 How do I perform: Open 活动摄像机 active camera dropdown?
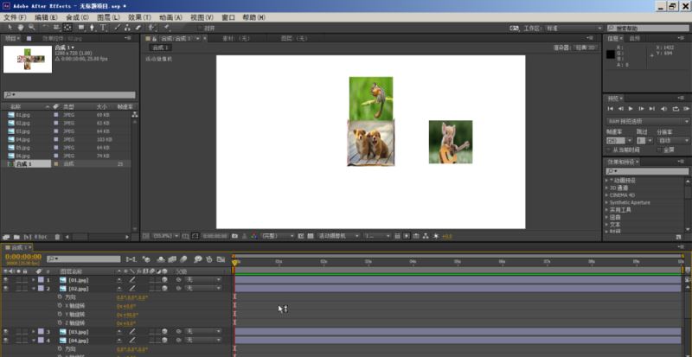click(x=338, y=236)
